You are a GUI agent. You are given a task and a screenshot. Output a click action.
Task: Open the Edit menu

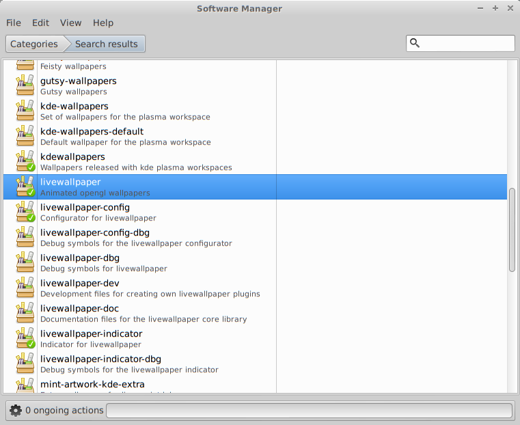pyautogui.click(x=40, y=23)
